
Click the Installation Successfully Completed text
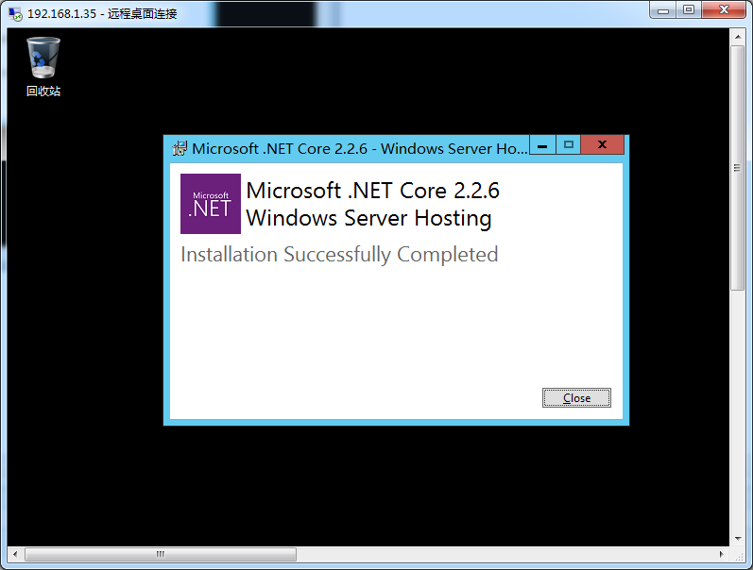[339, 255]
